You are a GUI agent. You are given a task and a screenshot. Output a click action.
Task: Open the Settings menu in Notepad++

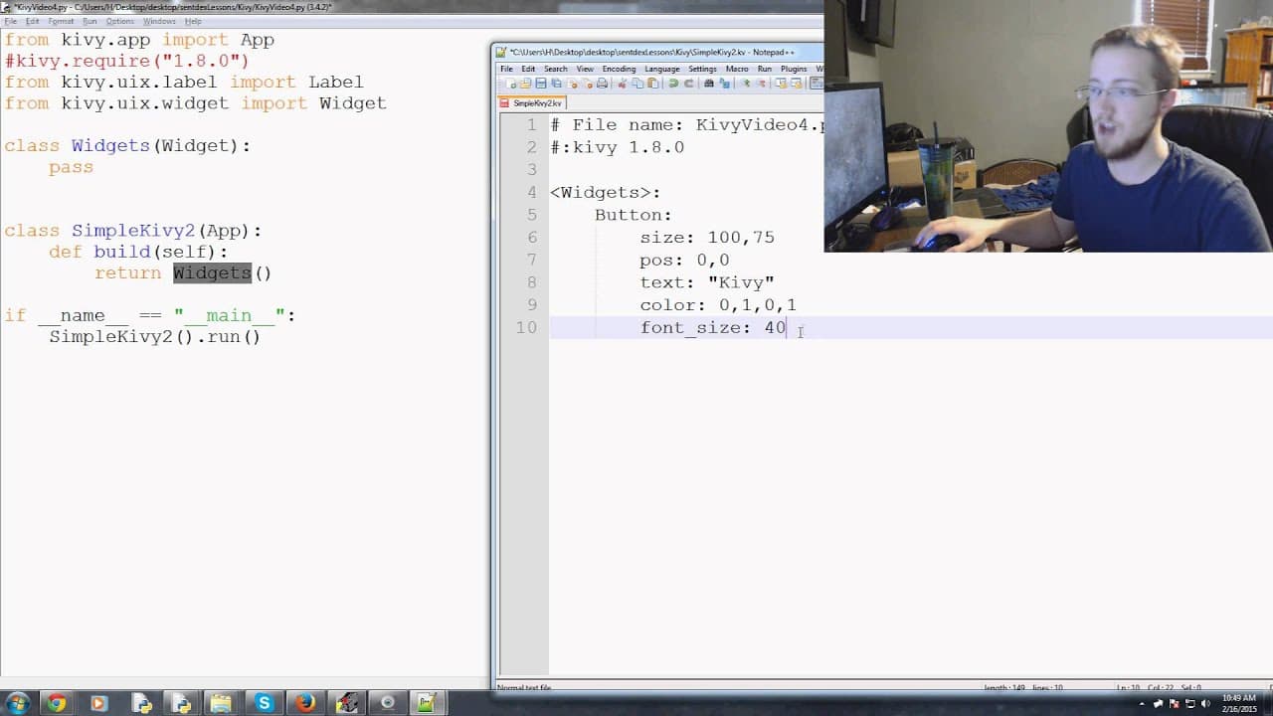coord(702,70)
